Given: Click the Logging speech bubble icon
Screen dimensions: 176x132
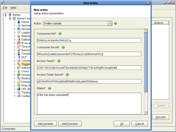Looking at the screenshot, I should (19, 32).
